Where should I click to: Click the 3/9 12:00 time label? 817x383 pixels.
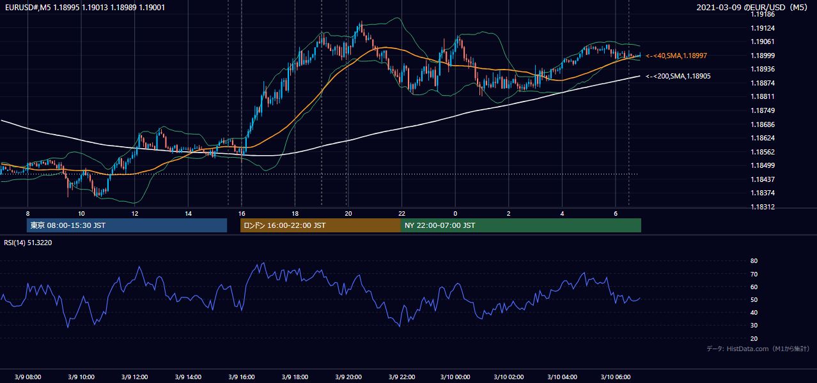134,377
